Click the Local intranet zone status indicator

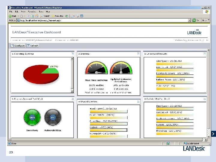[191, 143]
